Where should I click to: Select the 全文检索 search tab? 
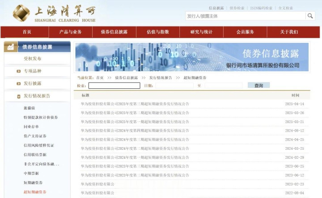(286, 8)
